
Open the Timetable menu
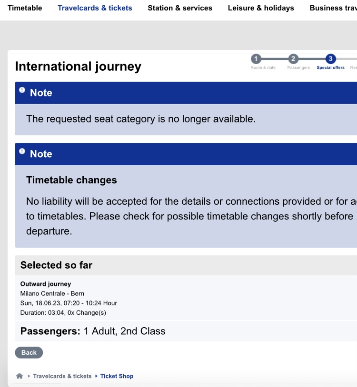25,8
